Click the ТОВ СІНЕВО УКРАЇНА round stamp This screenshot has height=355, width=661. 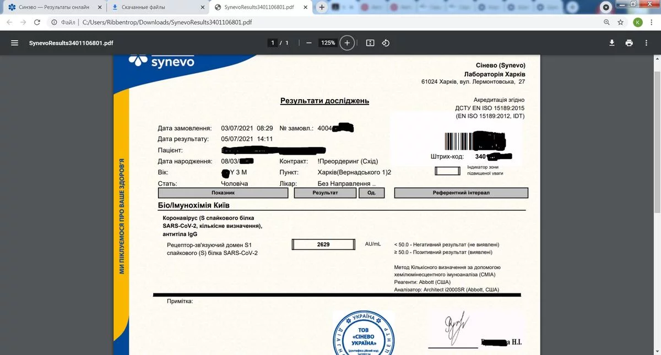(x=362, y=332)
